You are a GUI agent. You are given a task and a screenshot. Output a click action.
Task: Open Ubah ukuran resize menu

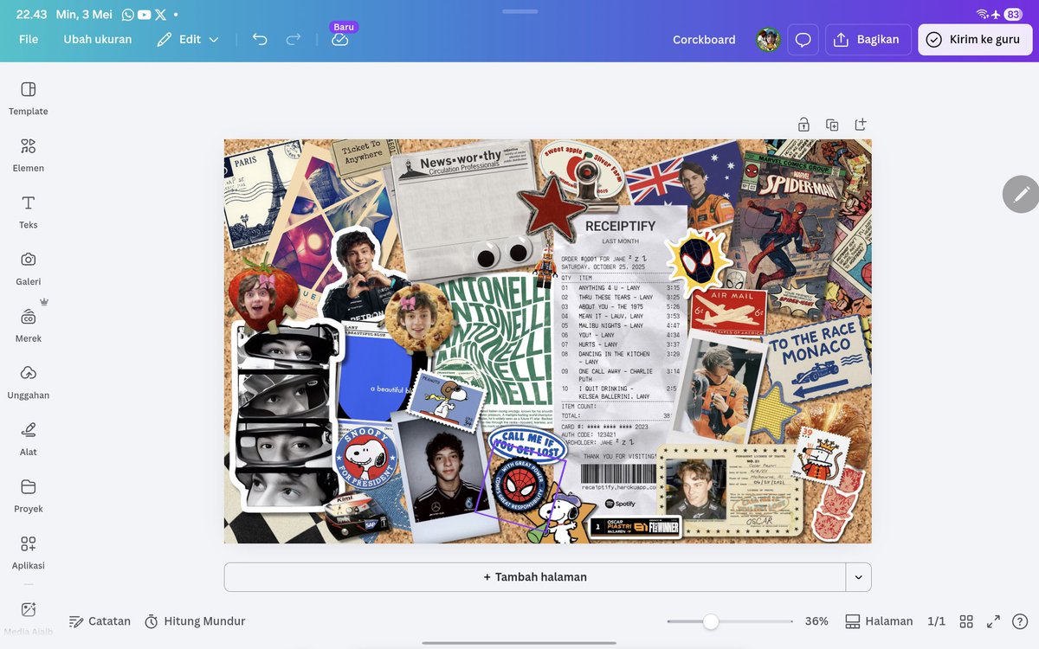[98, 39]
